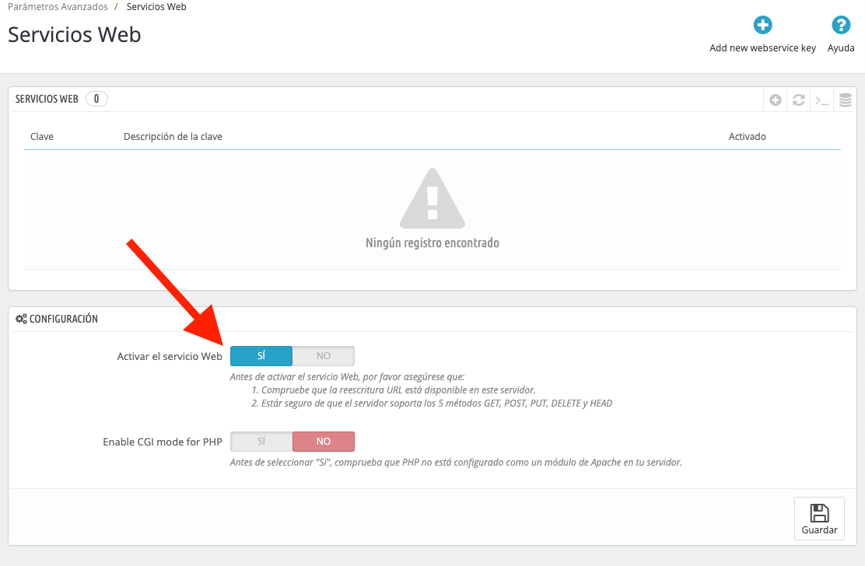The width and height of the screenshot is (865, 566).
Task: Save settings with the Guardar button
Action: pyautogui.click(x=819, y=519)
